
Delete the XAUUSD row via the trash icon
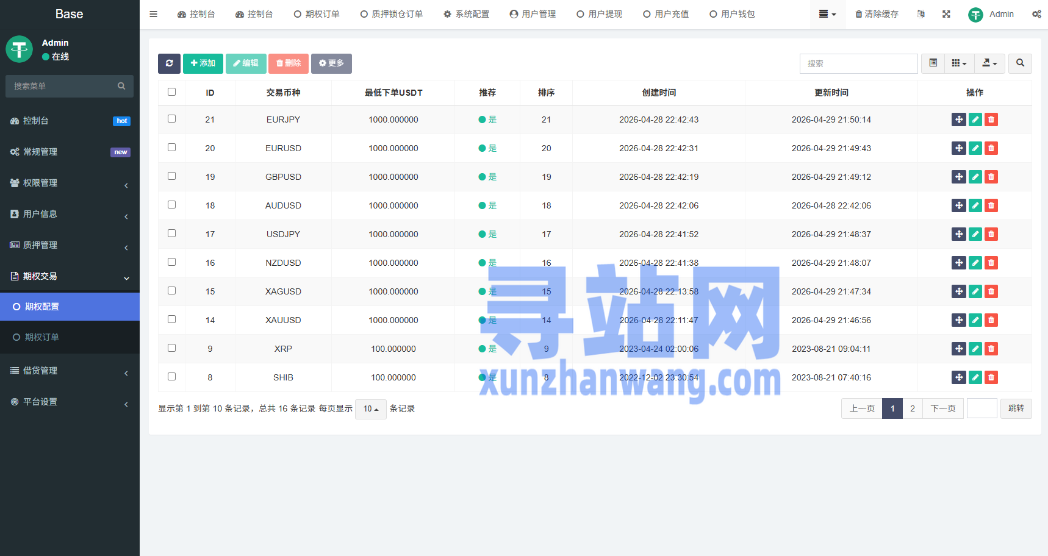pyautogui.click(x=991, y=320)
